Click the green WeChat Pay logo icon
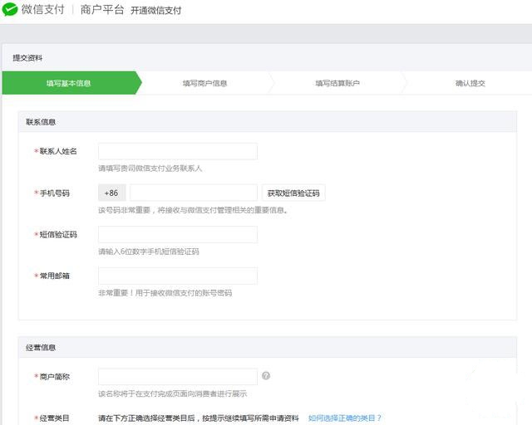The height and width of the screenshot is (425, 532). (x=10, y=10)
